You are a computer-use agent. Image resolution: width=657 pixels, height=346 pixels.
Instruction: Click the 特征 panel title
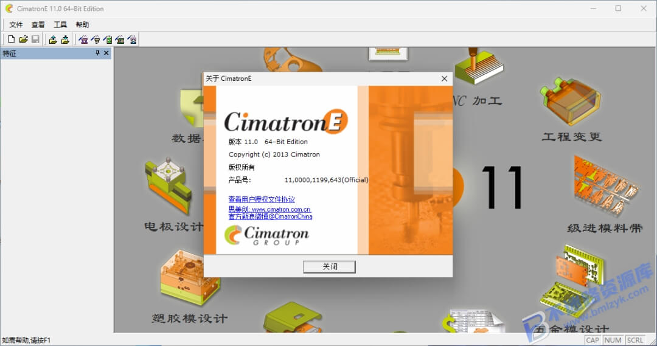click(x=9, y=53)
